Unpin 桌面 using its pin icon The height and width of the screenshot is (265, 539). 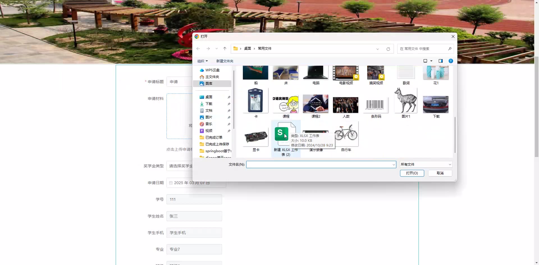229,97
